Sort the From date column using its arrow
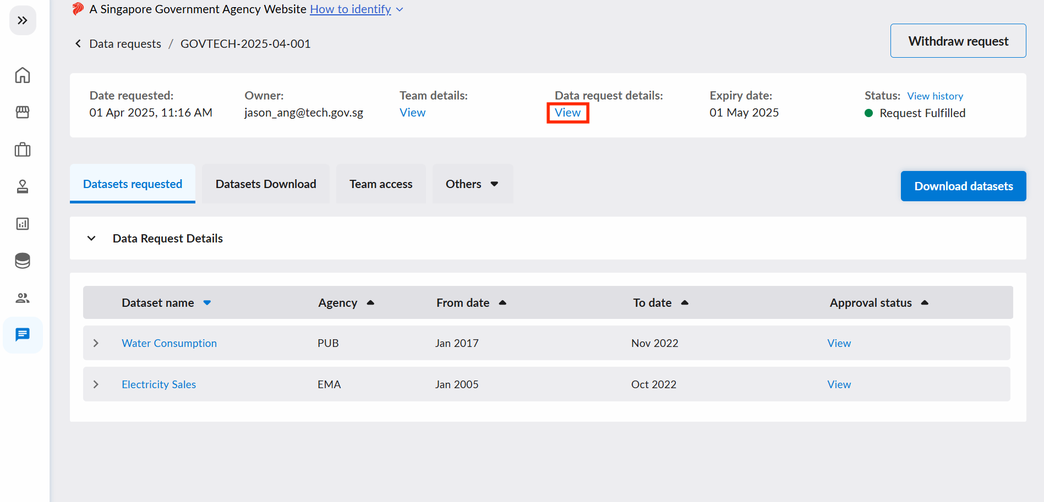1044x502 pixels. click(502, 303)
